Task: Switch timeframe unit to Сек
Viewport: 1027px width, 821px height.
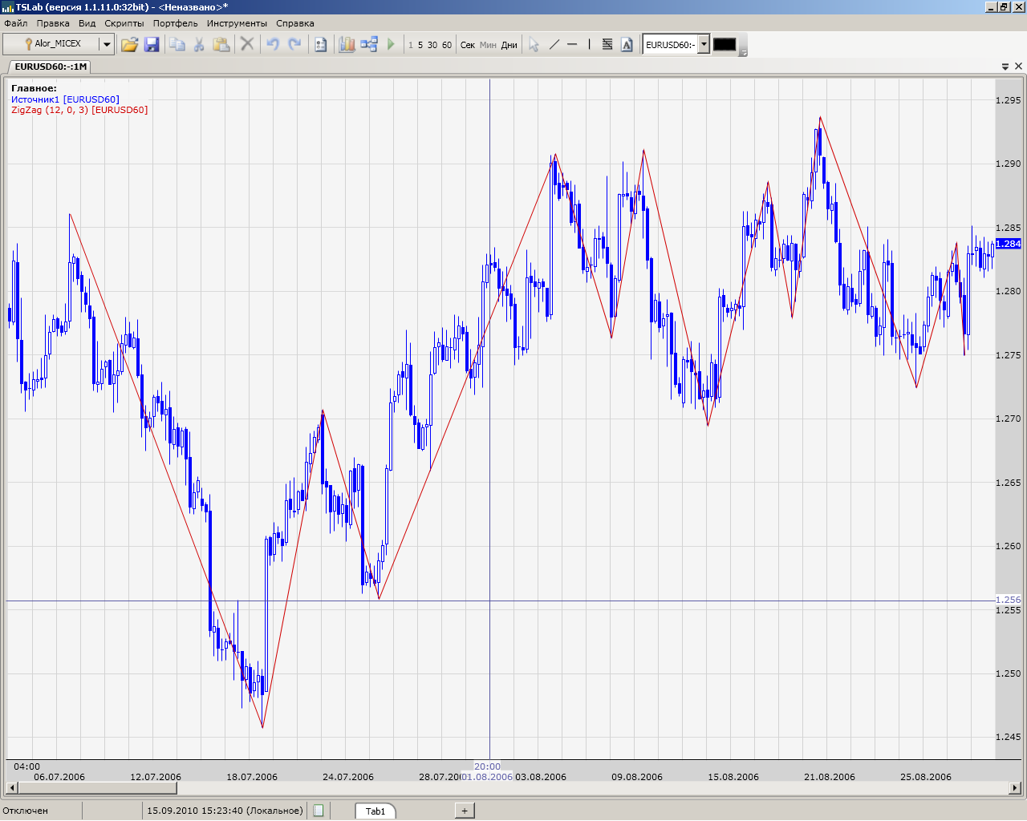Action: click(x=468, y=45)
